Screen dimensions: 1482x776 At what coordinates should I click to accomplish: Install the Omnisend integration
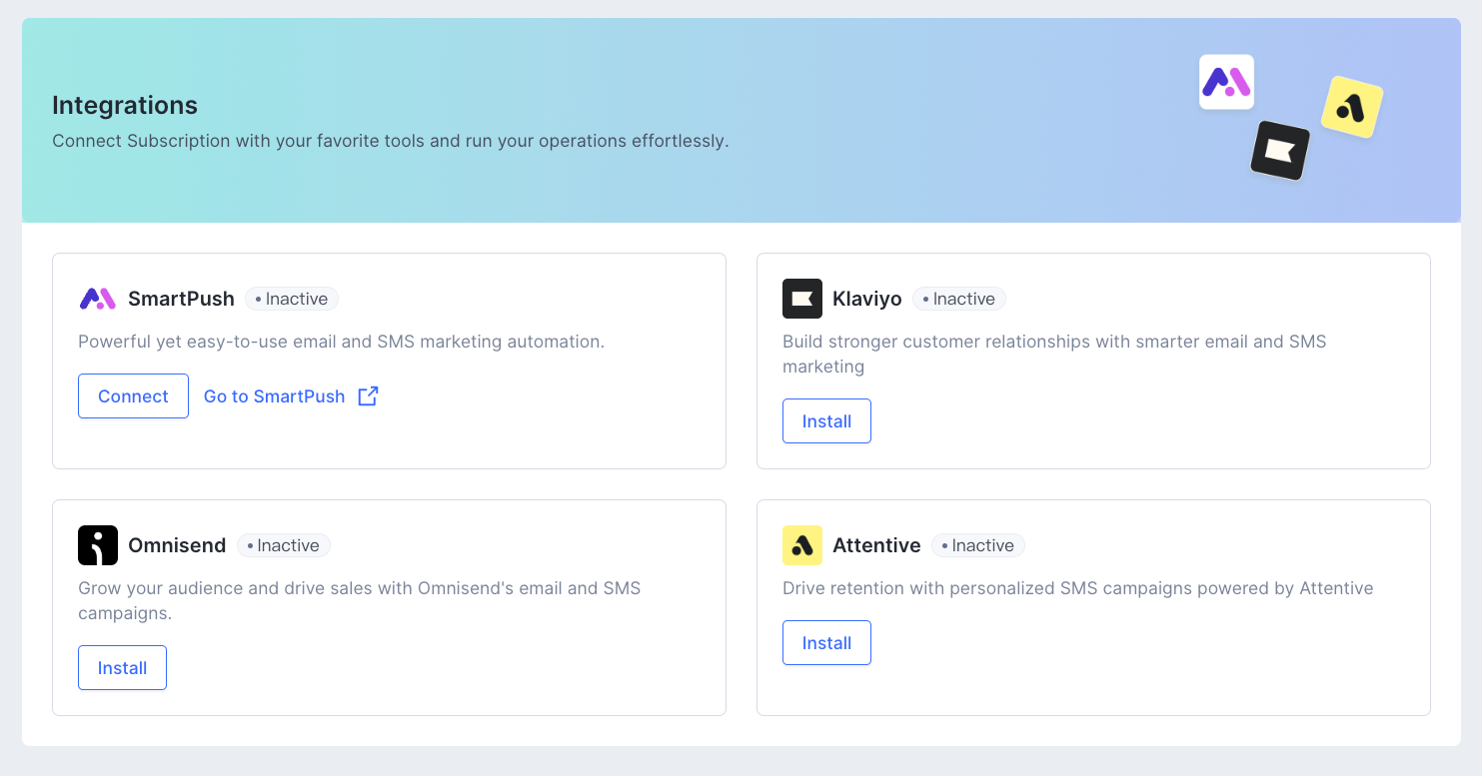click(x=122, y=668)
